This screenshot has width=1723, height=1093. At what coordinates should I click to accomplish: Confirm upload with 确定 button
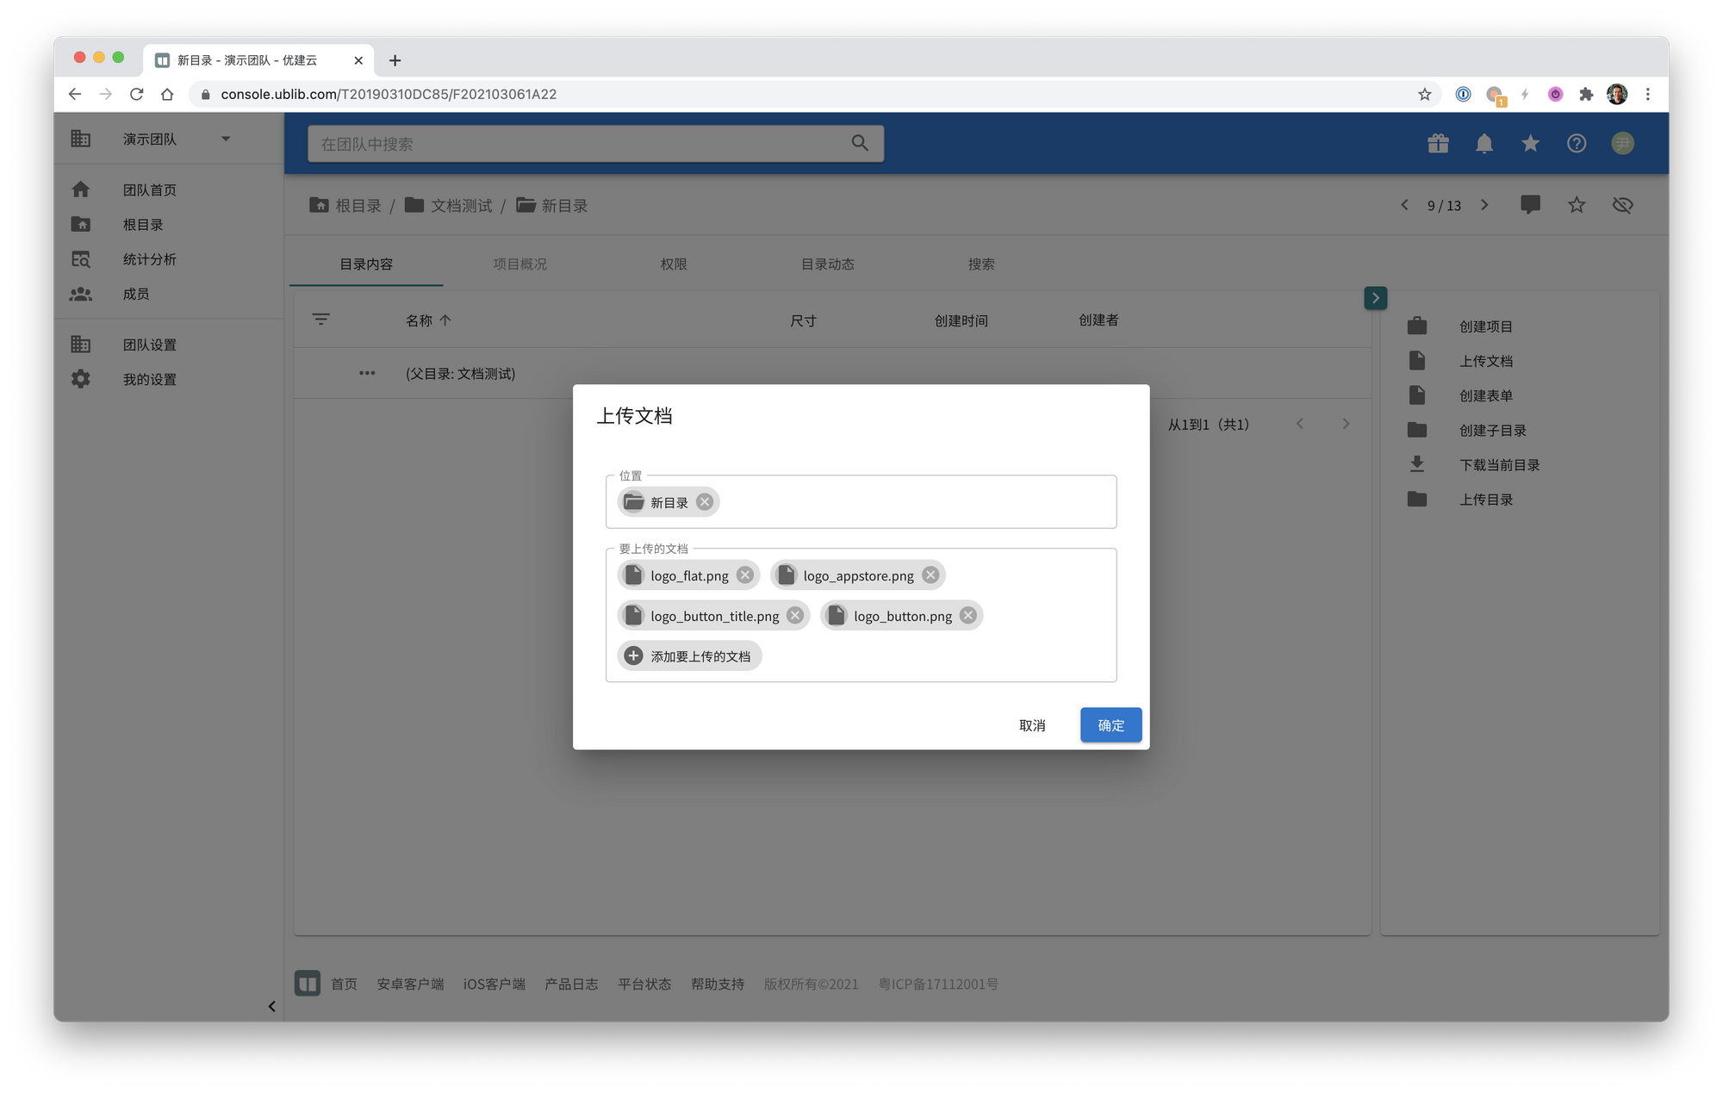coord(1110,725)
